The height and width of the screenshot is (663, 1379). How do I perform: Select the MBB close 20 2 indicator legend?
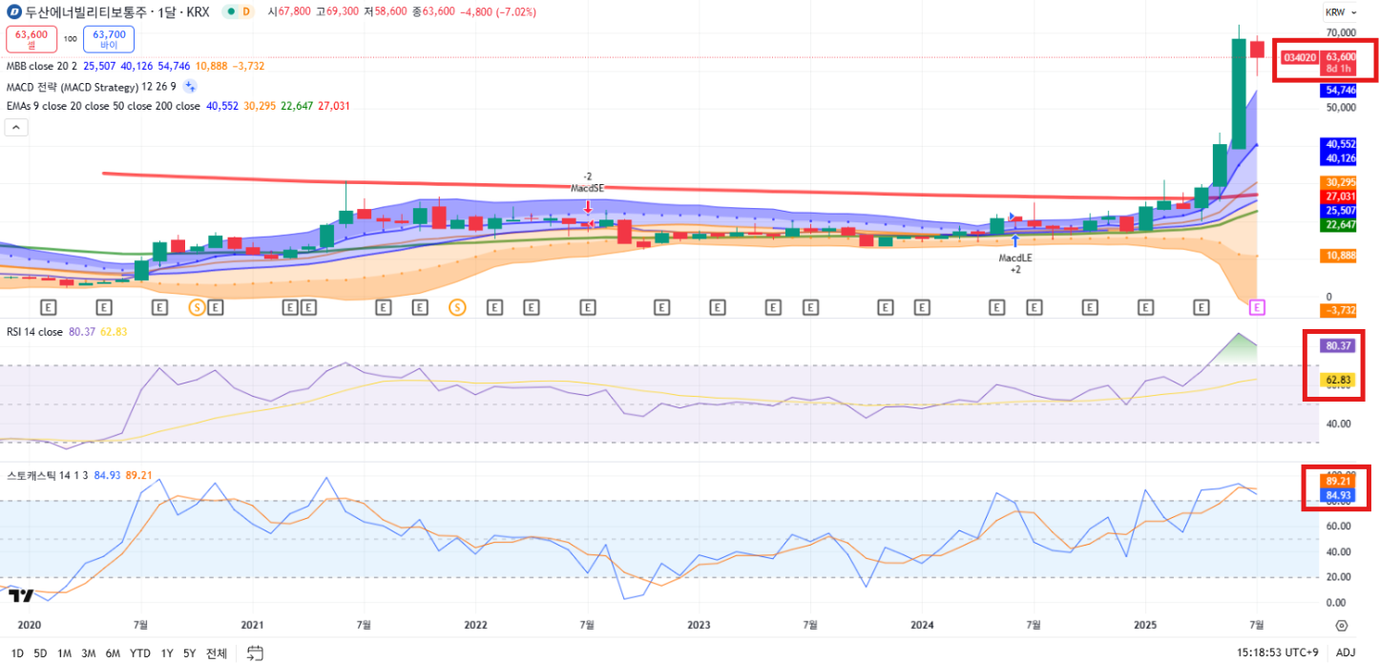click(41, 66)
